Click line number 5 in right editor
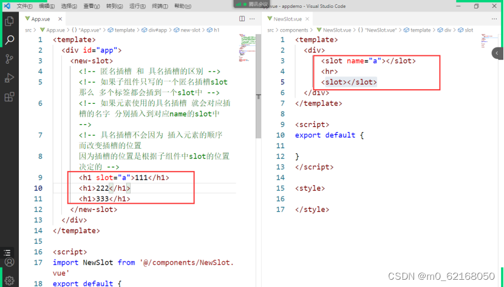504x287 pixels. (x=282, y=82)
